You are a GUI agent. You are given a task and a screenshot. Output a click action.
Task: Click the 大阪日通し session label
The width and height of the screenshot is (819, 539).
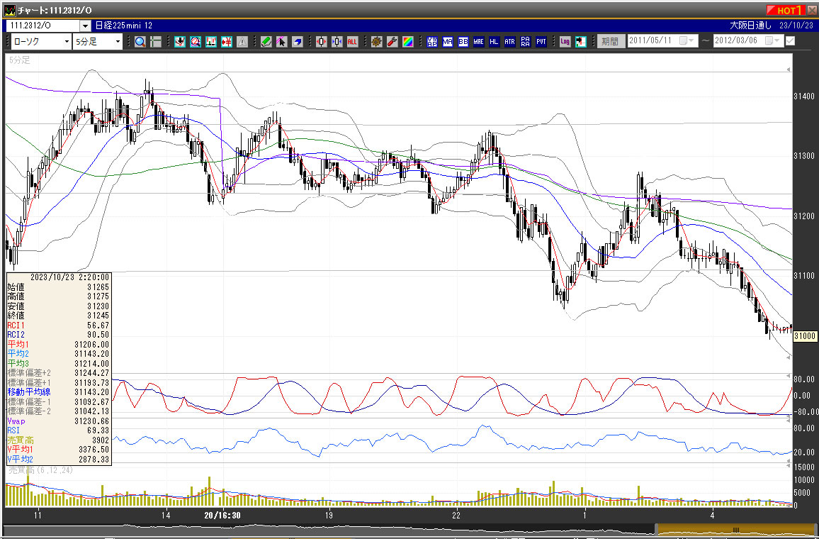pos(750,26)
